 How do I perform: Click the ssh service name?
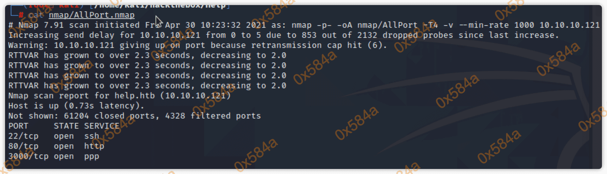92,136
